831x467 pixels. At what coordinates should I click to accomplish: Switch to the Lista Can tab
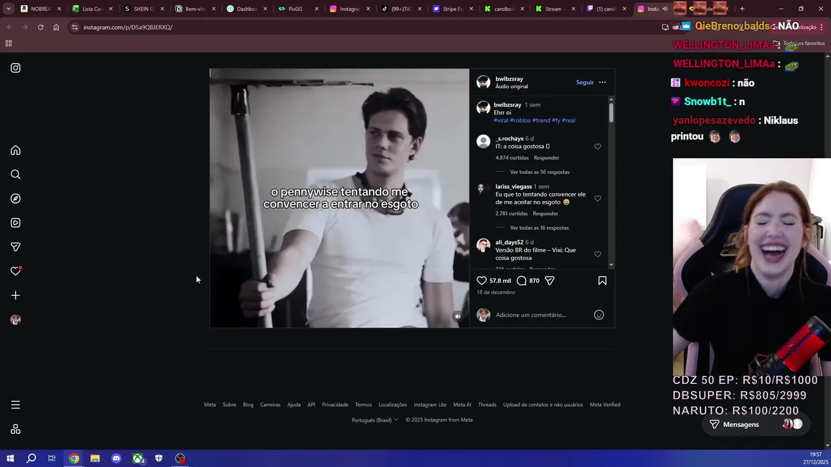(x=92, y=8)
